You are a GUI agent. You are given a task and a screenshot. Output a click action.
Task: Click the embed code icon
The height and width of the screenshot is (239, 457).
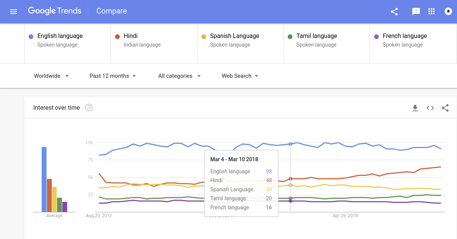click(430, 108)
